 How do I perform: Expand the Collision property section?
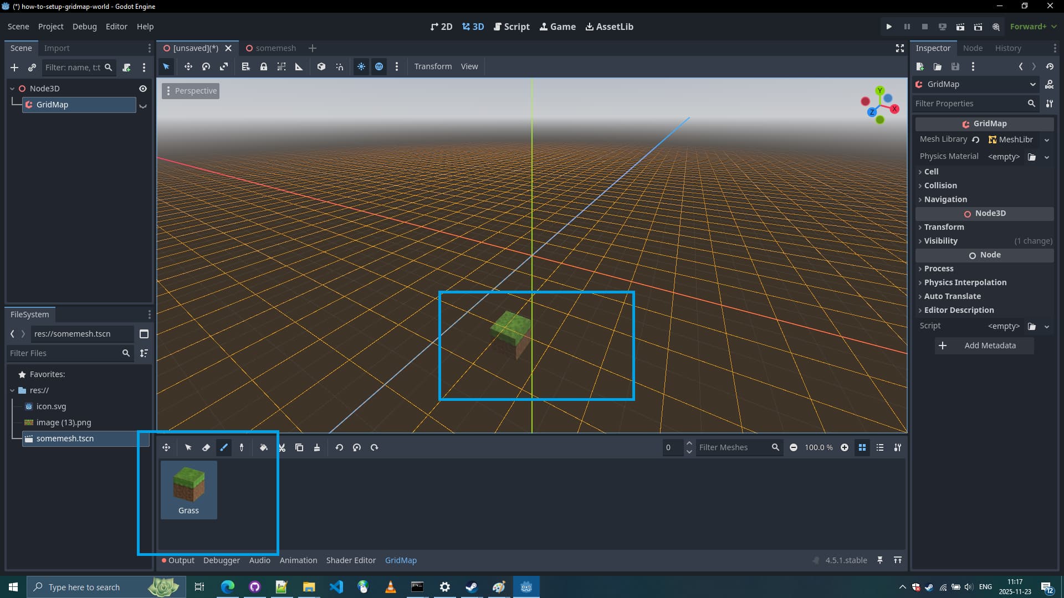click(940, 185)
